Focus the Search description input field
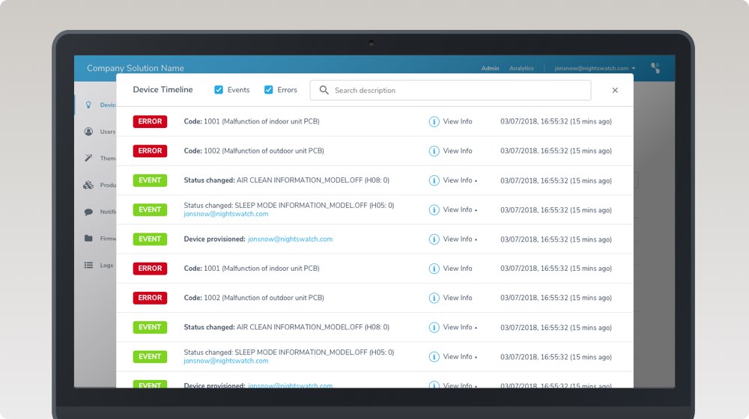The width and height of the screenshot is (749, 419). [457, 91]
